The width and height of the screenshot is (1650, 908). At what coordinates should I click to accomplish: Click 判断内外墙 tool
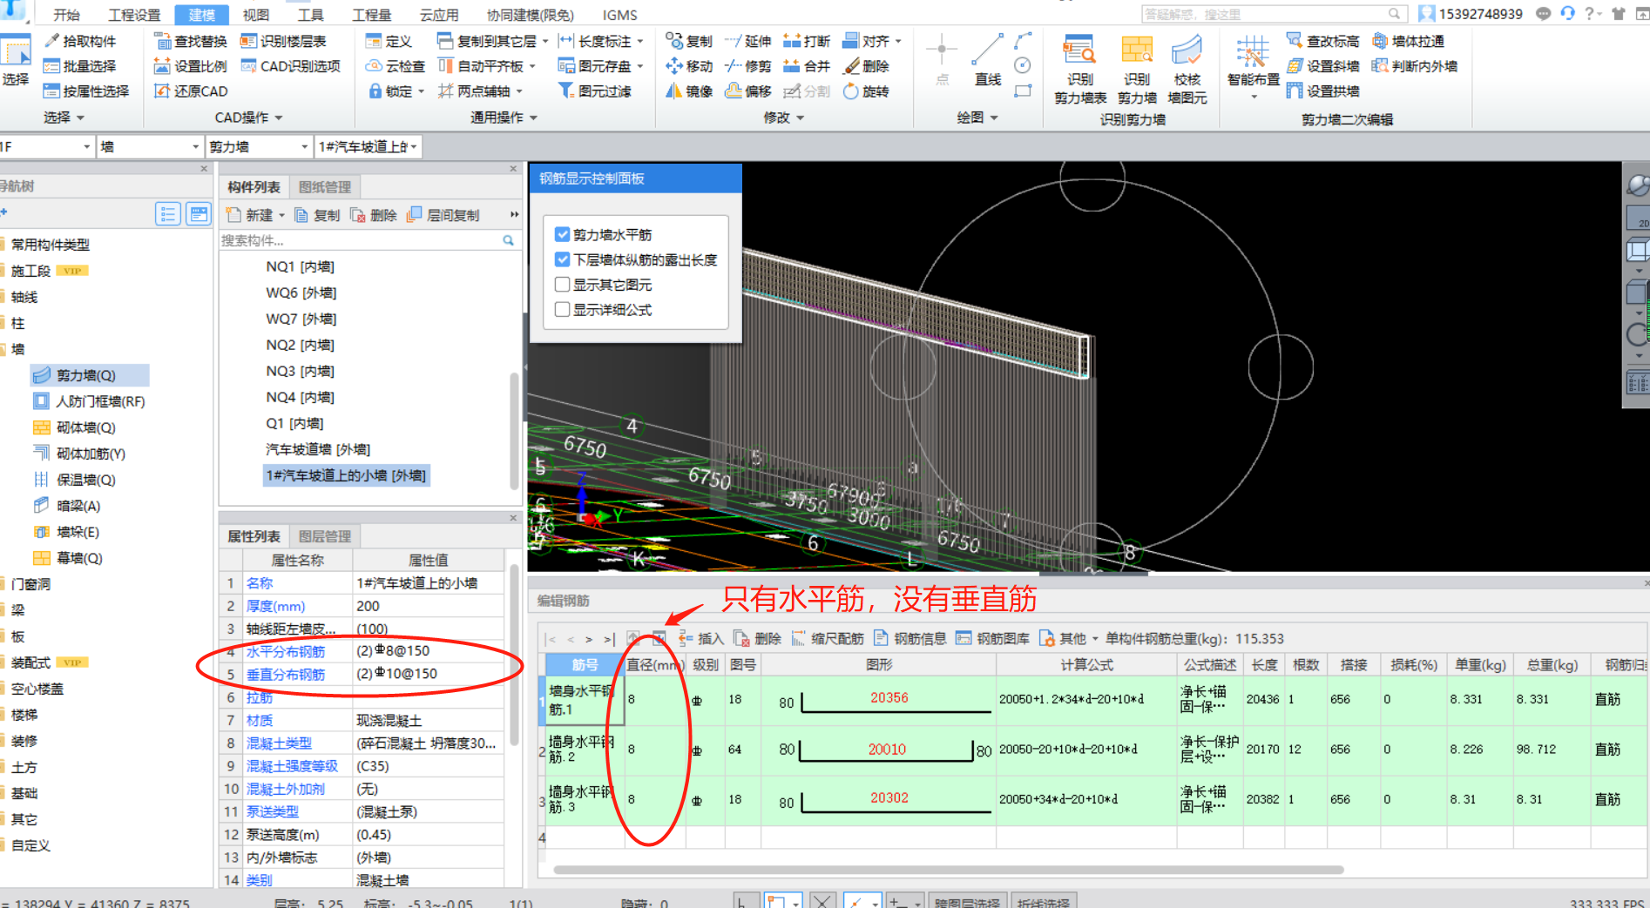tap(1414, 66)
